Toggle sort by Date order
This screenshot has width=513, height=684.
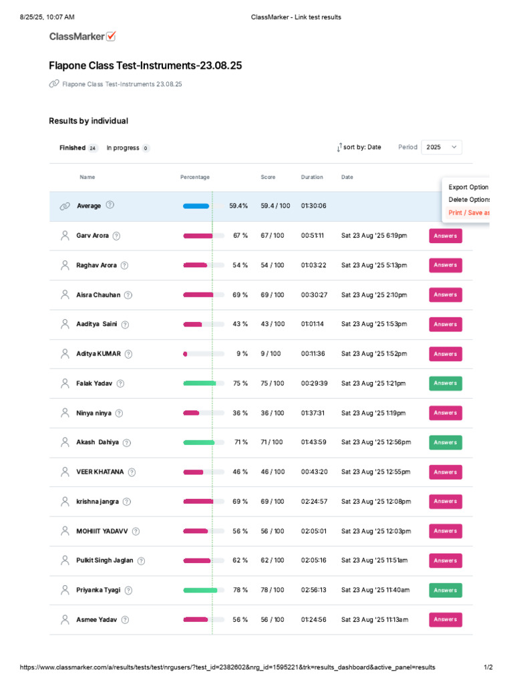(x=359, y=148)
